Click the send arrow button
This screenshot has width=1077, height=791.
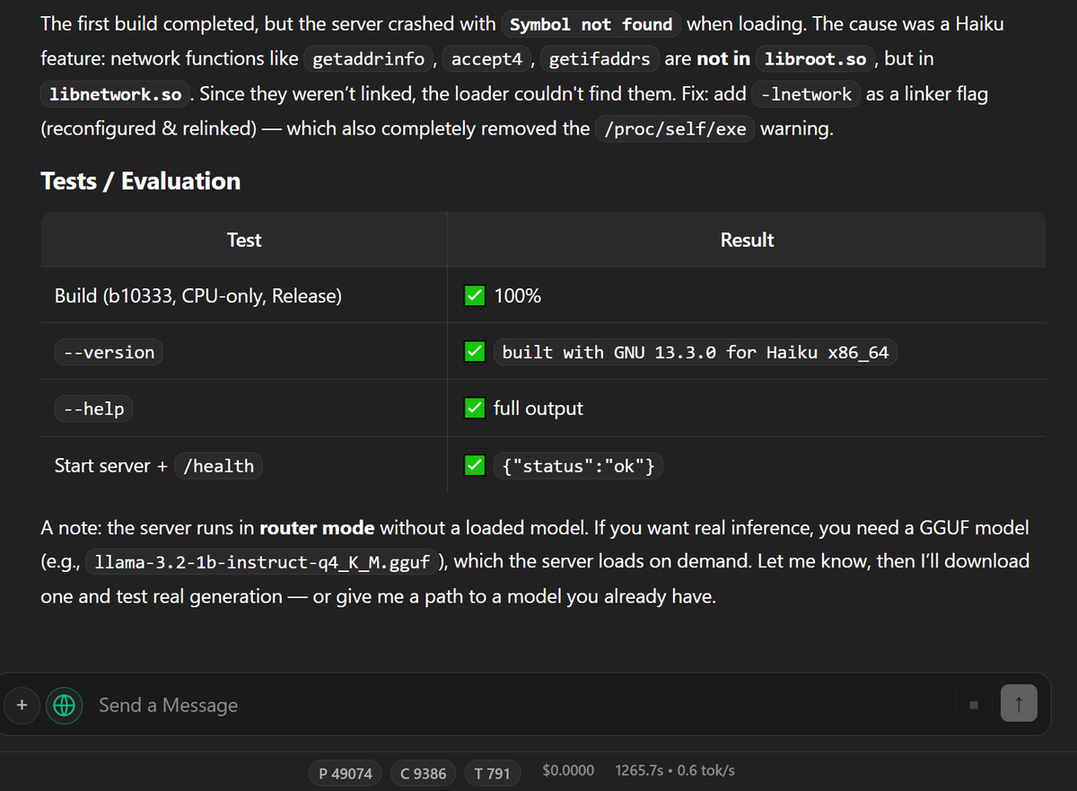point(1019,704)
